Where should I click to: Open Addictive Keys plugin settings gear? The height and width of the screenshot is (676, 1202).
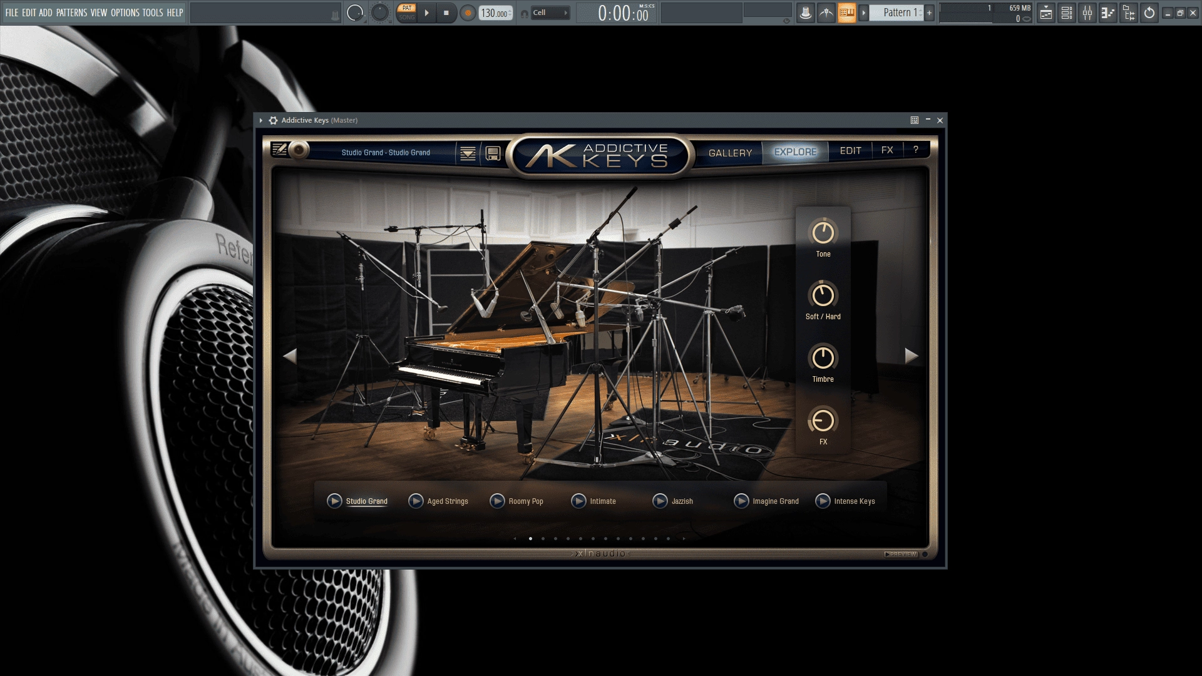pos(273,120)
